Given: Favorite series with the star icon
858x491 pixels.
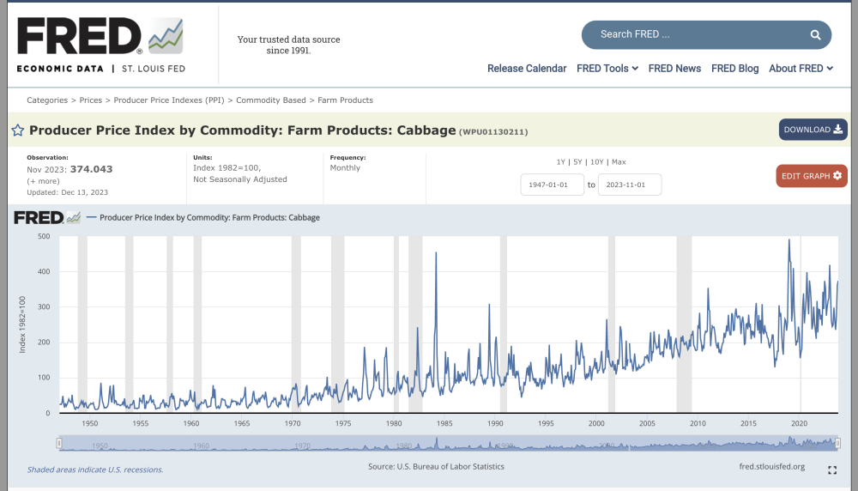Looking at the screenshot, I should click(18, 131).
